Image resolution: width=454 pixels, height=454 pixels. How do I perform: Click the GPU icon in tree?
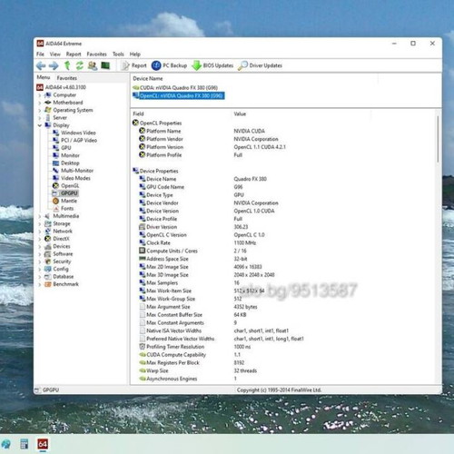tap(55, 148)
